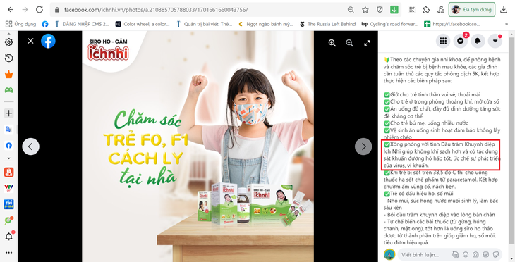
Task: Open Cycling's road forward bookmark
Action: coord(390,24)
